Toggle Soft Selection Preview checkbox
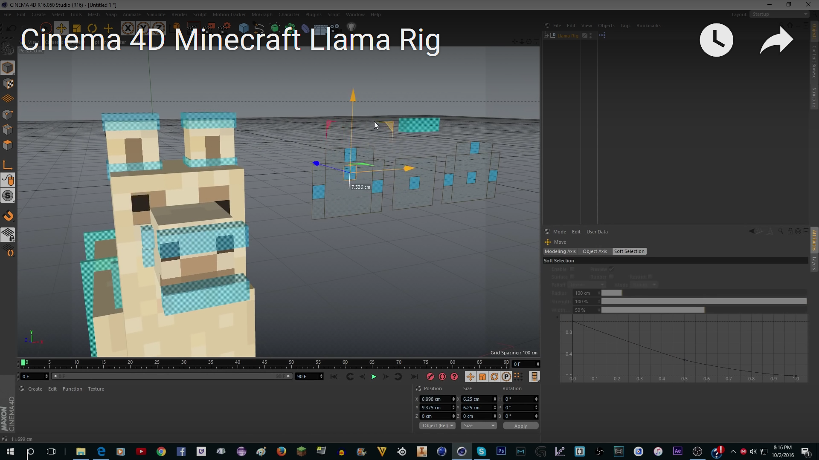 [611, 269]
